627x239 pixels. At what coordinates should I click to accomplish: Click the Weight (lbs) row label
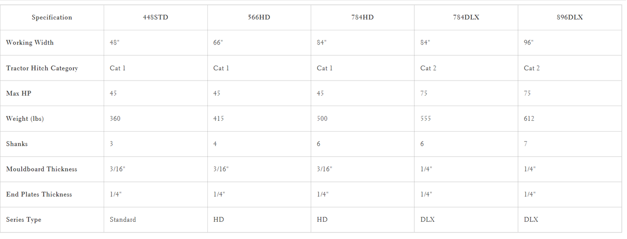pyautogui.click(x=25, y=119)
